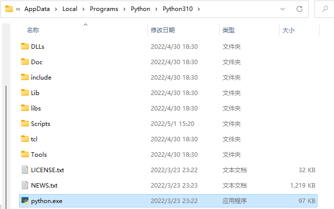Expand the hidden path via the double chevron
Screen dimensions: 334x209
click(x=18, y=9)
